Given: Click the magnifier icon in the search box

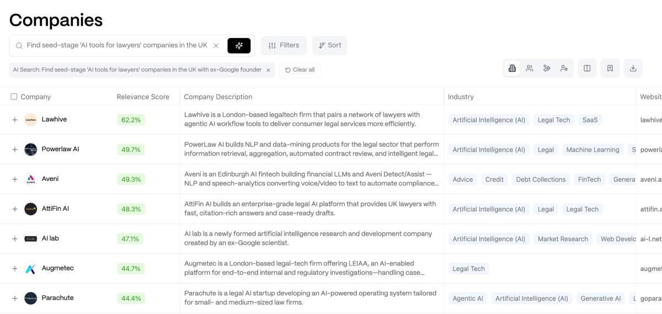Looking at the screenshot, I should click(x=19, y=46).
